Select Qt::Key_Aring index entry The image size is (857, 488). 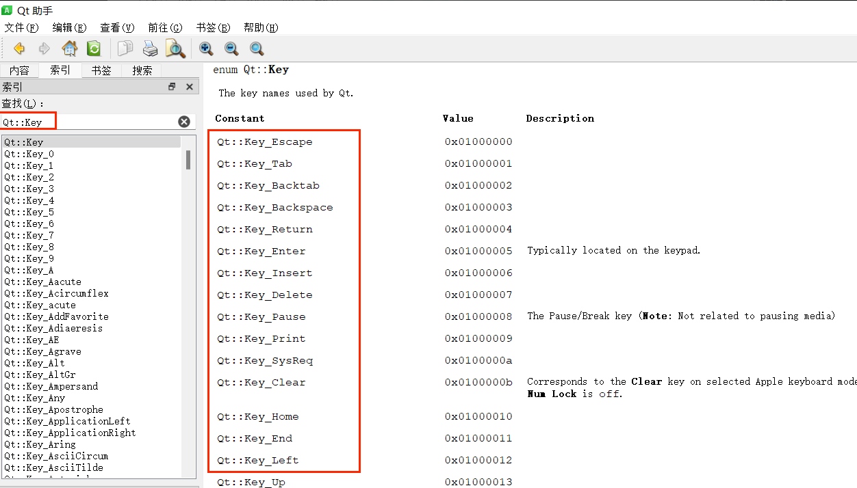pyautogui.click(x=91, y=444)
